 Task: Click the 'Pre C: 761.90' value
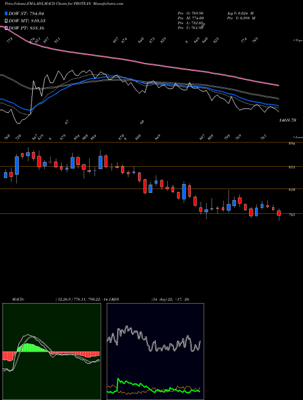click(190, 28)
